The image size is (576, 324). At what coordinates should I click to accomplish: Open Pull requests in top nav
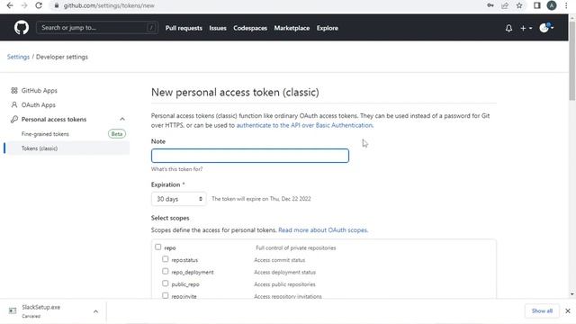[x=184, y=28]
